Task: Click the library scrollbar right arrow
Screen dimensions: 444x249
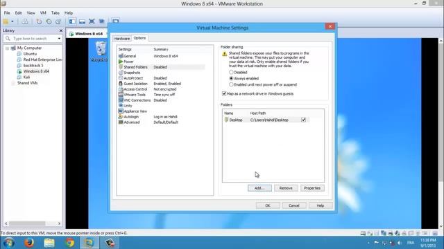Action: 59,223
